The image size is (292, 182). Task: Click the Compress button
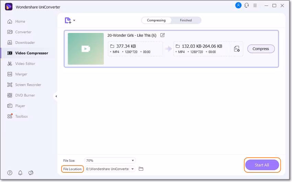coord(261,49)
